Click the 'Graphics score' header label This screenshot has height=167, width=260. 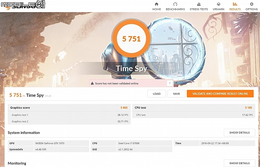click(20, 108)
